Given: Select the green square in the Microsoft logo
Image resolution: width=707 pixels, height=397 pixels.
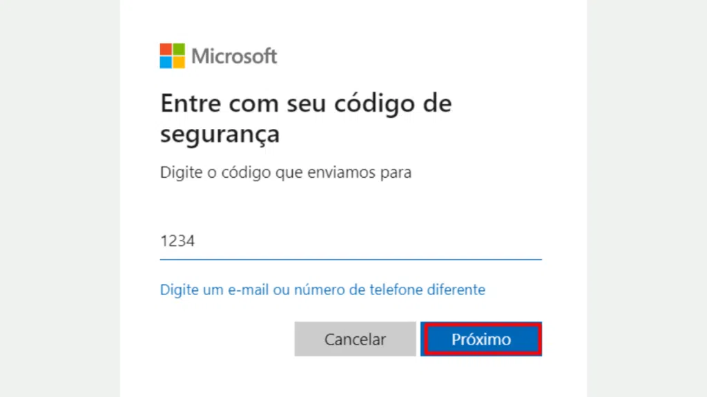Looking at the screenshot, I should coord(179,49).
